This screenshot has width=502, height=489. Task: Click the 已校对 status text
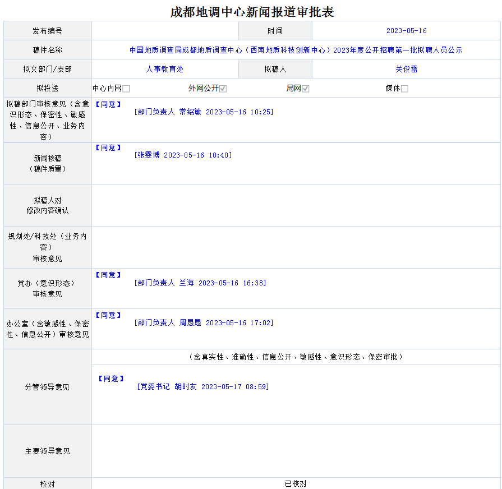tap(296, 483)
